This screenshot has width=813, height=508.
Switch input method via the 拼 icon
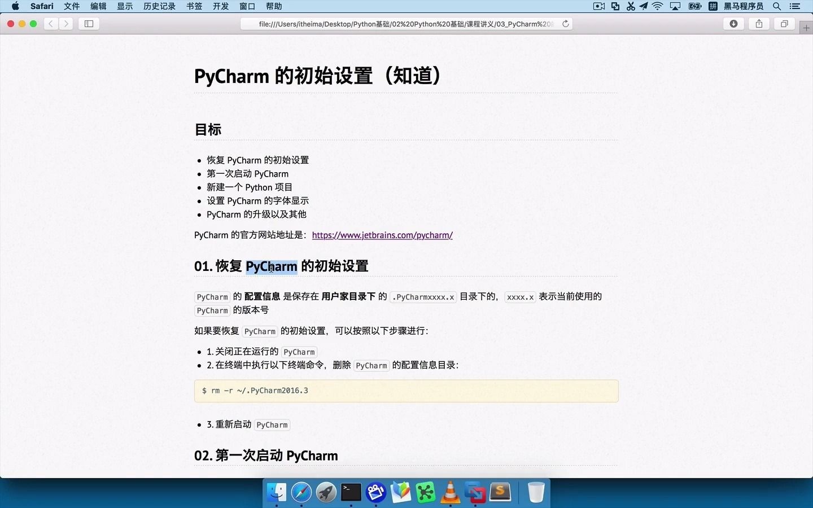click(713, 6)
